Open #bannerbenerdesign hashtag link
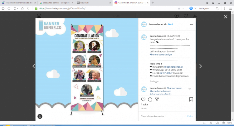Screen dimensions: 234x126 (161, 55)
